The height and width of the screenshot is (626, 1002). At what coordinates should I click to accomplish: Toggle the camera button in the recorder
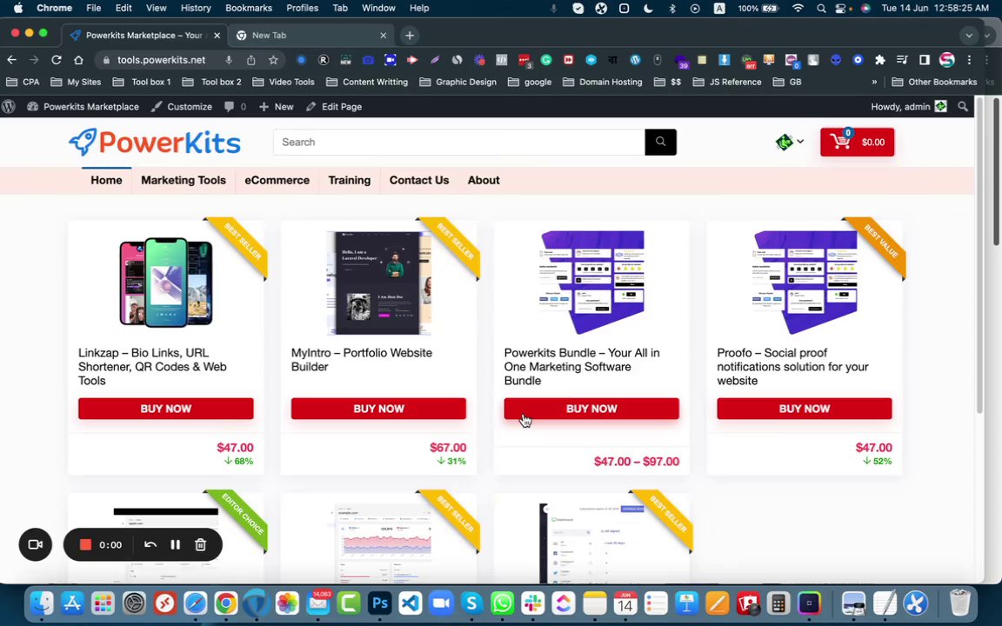[35, 545]
